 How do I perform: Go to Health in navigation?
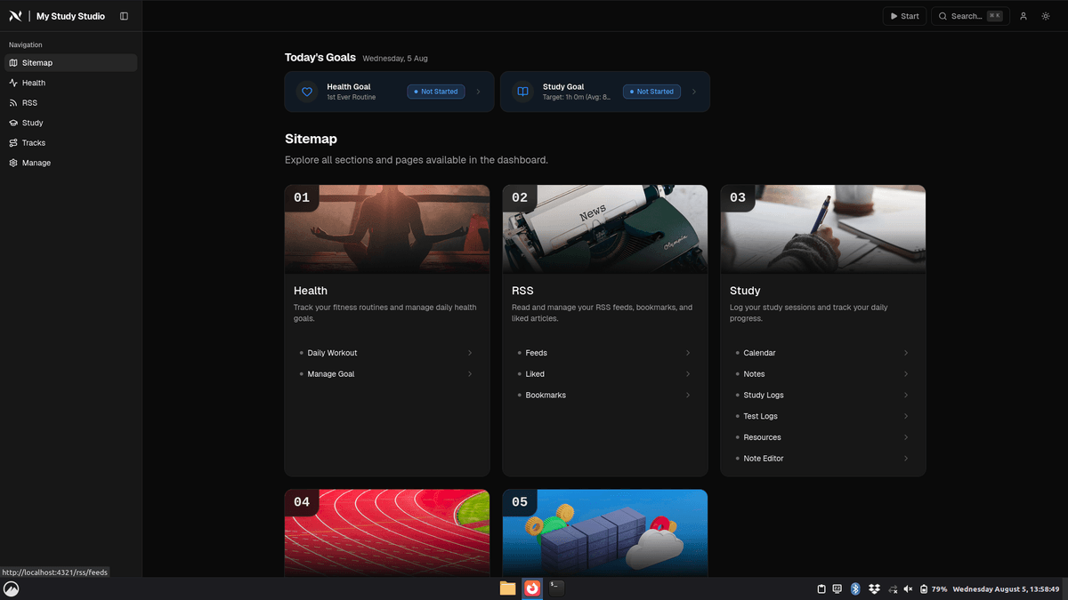pos(71,83)
